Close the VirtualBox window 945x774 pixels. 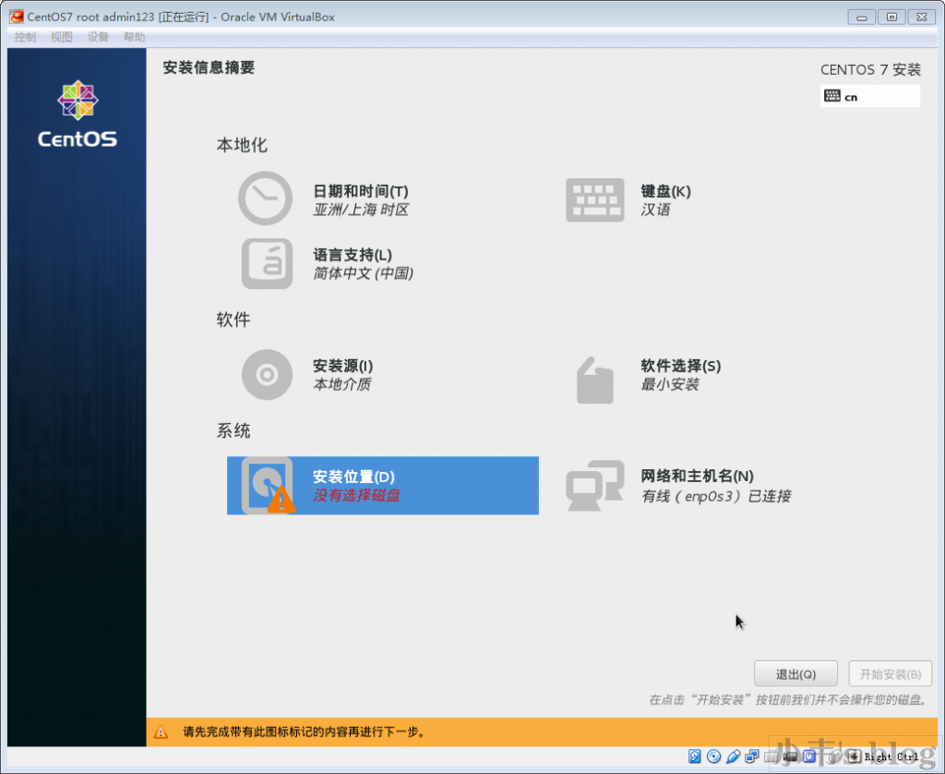922,17
